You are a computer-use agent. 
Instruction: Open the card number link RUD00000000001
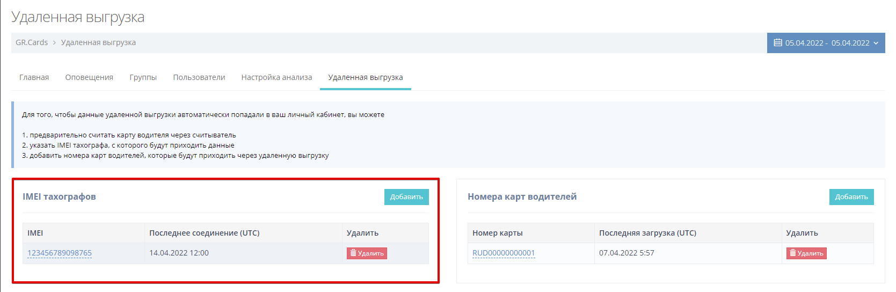pyautogui.click(x=503, y=253)
